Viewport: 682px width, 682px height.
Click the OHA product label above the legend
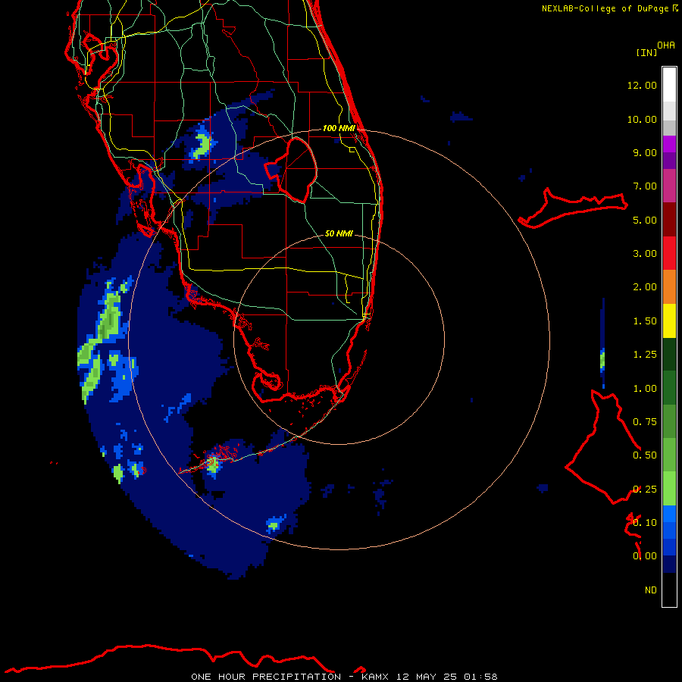[666, 45]
